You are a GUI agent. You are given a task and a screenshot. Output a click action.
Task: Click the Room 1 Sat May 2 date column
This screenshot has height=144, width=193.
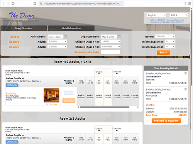point(108,82)
